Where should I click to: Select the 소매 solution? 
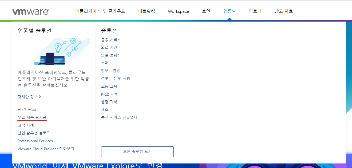pos(105,63)
